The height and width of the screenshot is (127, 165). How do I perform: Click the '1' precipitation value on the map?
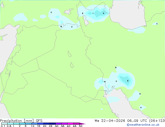click(93, 13)
